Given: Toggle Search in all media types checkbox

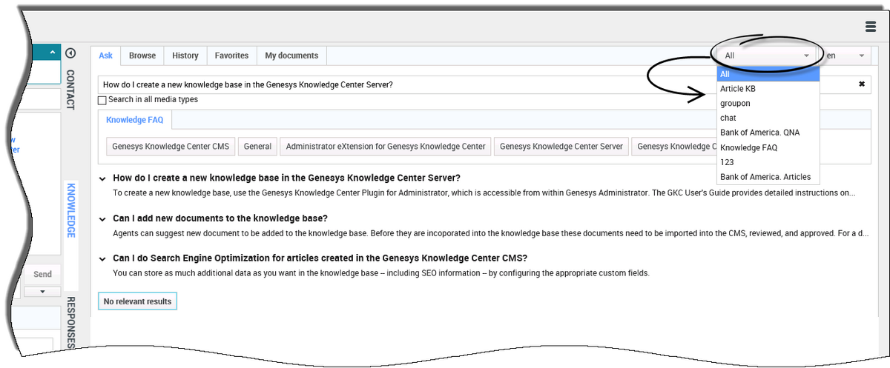Looking at the screenshot, I should (102, 100).
